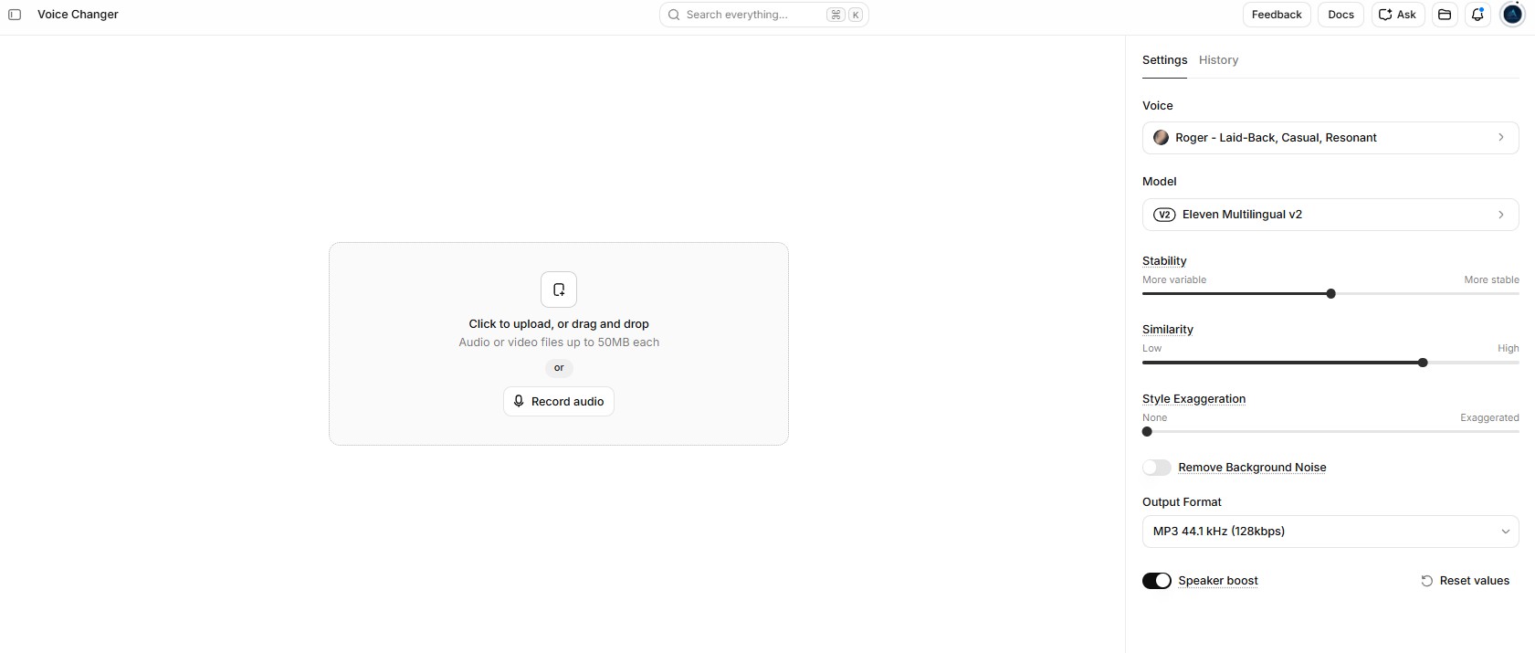Click the Ask button
This screenshot has height=653, width=1535.
[1398, 15]
